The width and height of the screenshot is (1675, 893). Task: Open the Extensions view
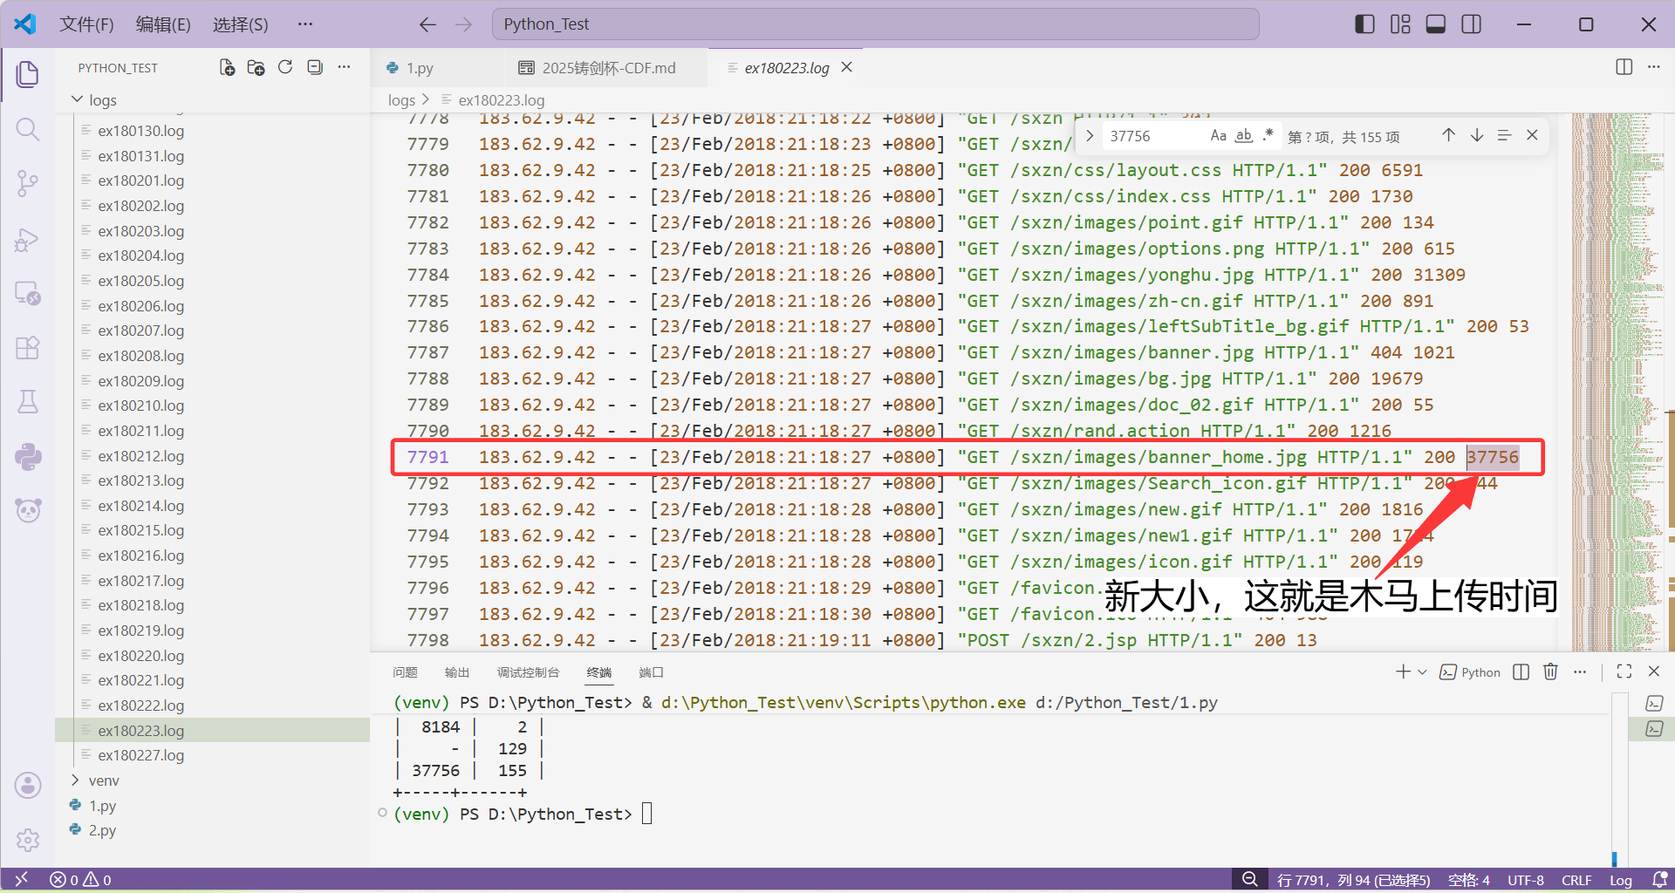28,348
